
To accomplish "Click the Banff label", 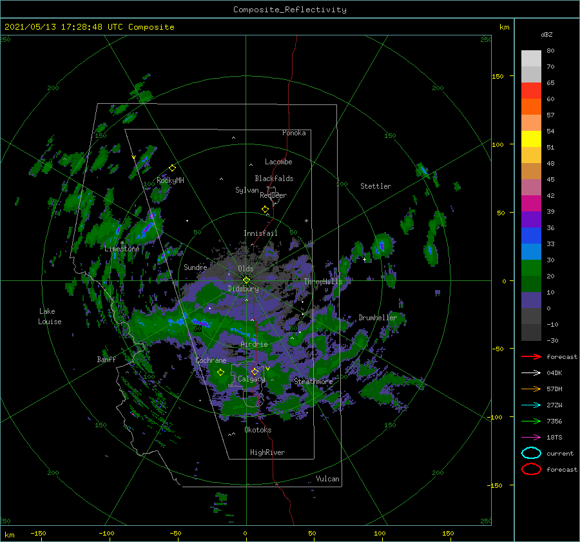I will pyautogui.click(x=106, y=359).
